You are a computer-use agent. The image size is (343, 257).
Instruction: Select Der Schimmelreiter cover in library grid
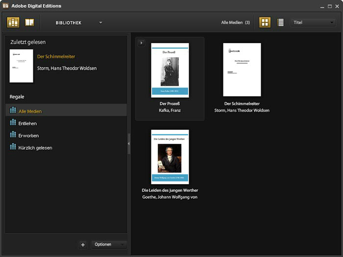(242, 70)
